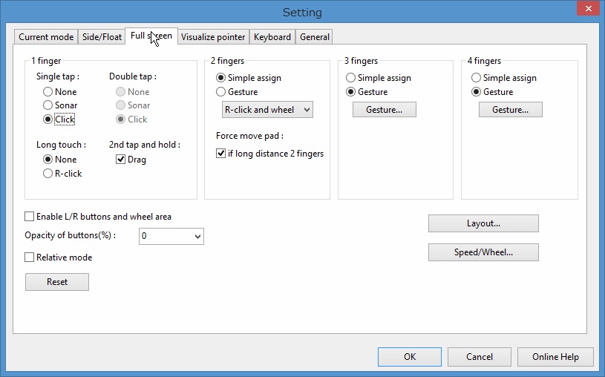Enable L/R buttons and wheel area
The image size is (605, 377).
(30, 217)
